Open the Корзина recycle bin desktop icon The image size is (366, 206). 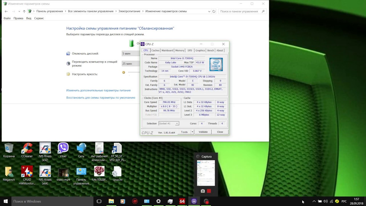coord(9,150)
